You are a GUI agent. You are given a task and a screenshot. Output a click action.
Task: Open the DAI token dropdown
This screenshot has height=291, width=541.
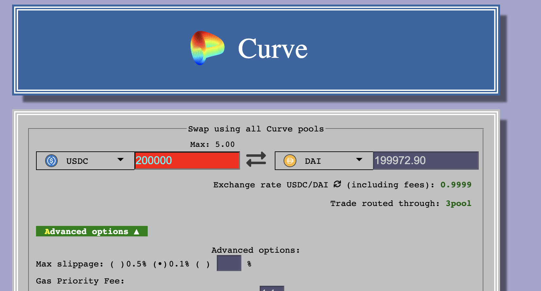pos(324,161)
